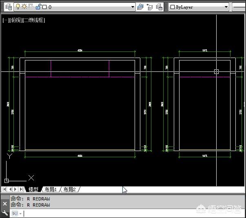Open command line wrench customize icon
Viewport: 246px width, 218px height.
5,213
